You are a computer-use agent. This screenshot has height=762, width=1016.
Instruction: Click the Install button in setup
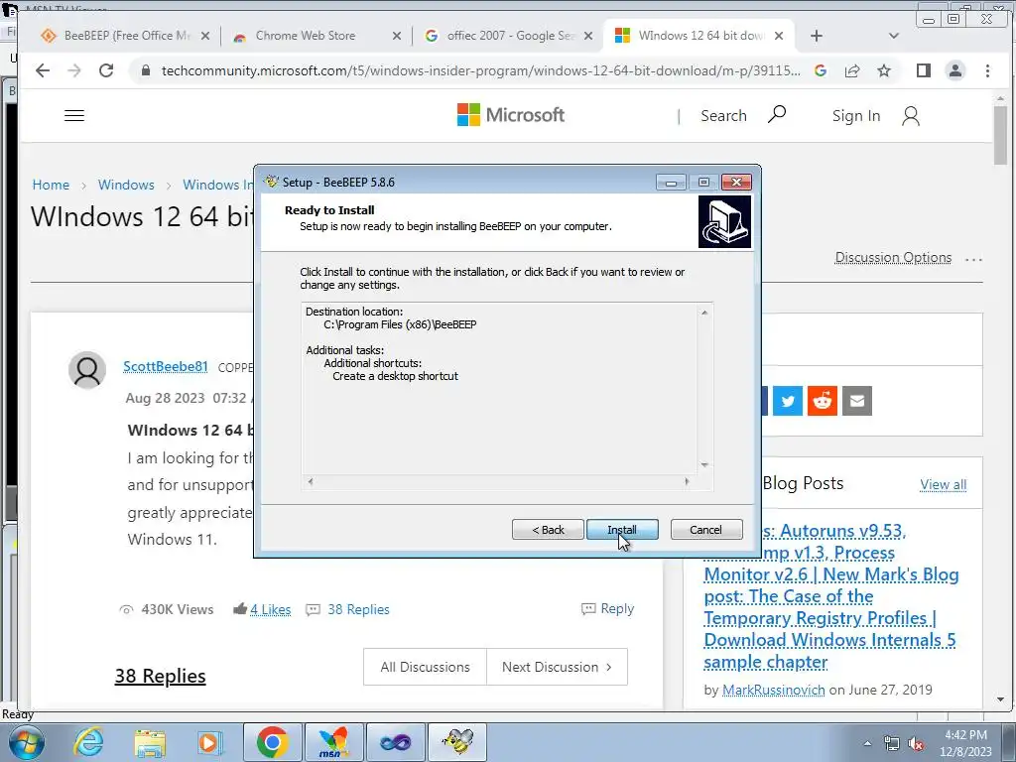(x=622, y=530)
